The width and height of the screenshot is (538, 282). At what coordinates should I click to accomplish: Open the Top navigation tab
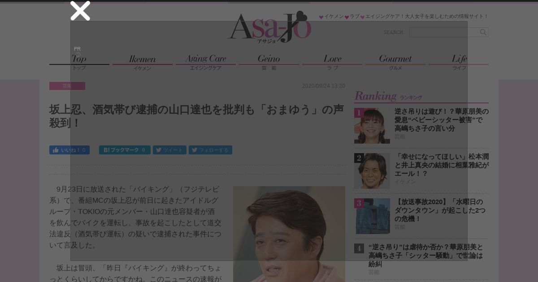tap(79, 62)
